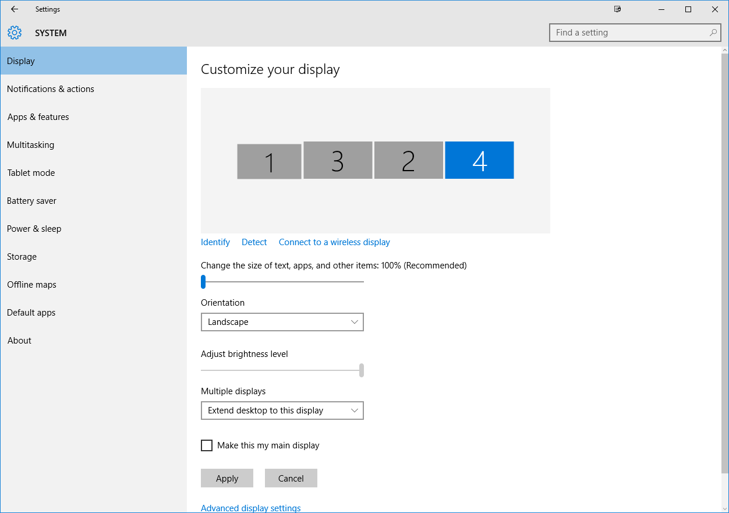Open Notifications & actions settings

[51, 89]
